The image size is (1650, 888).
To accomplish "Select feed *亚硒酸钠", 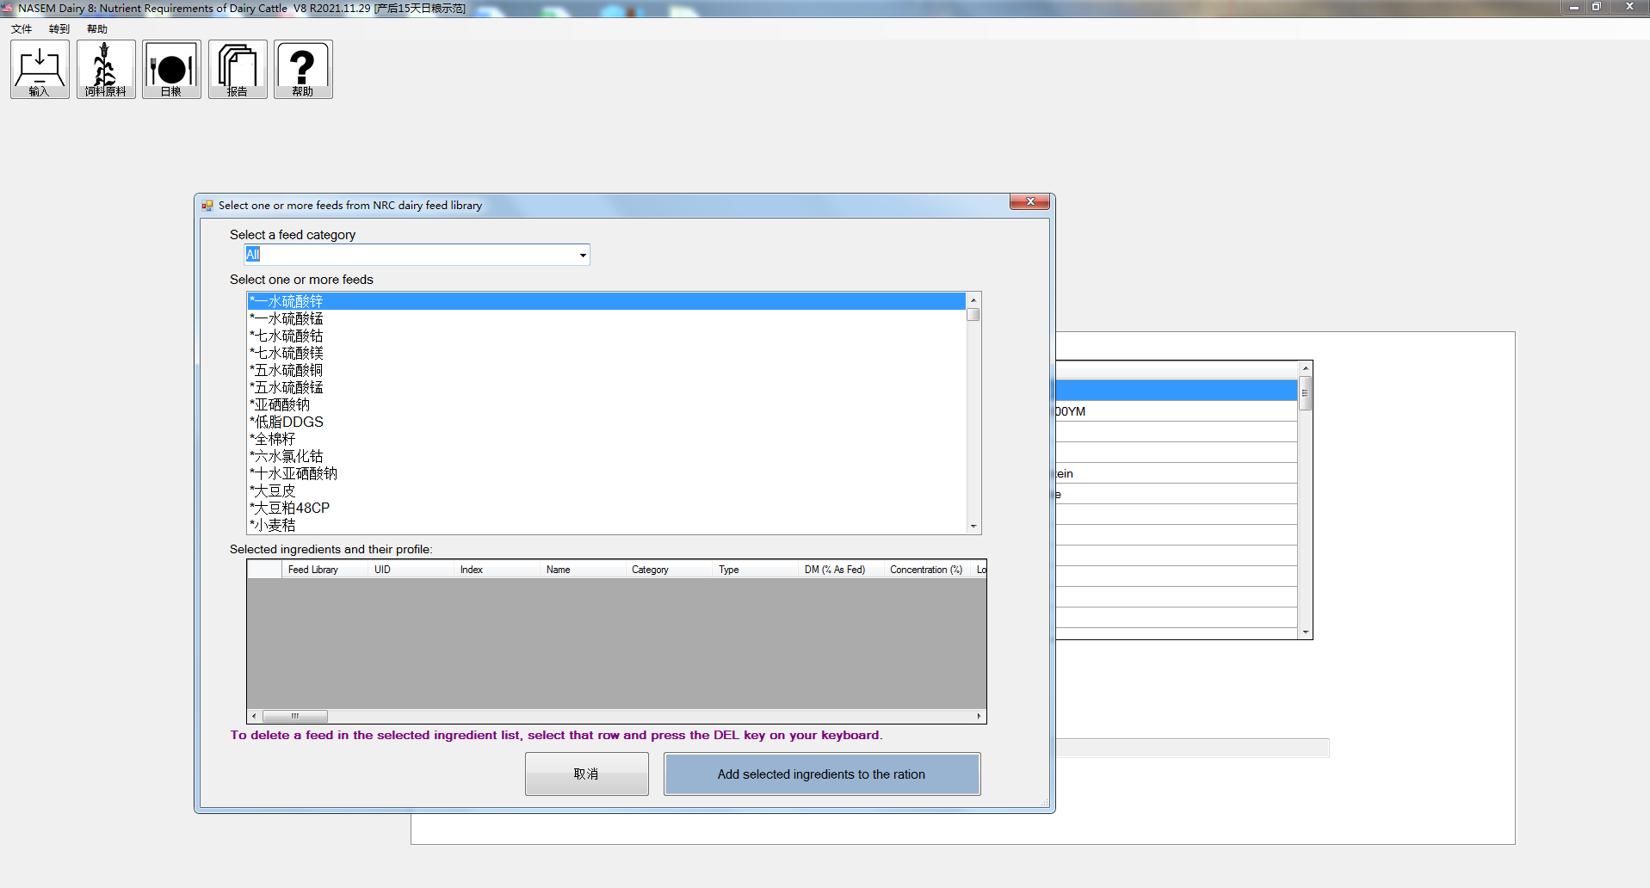I will (607, 404).
